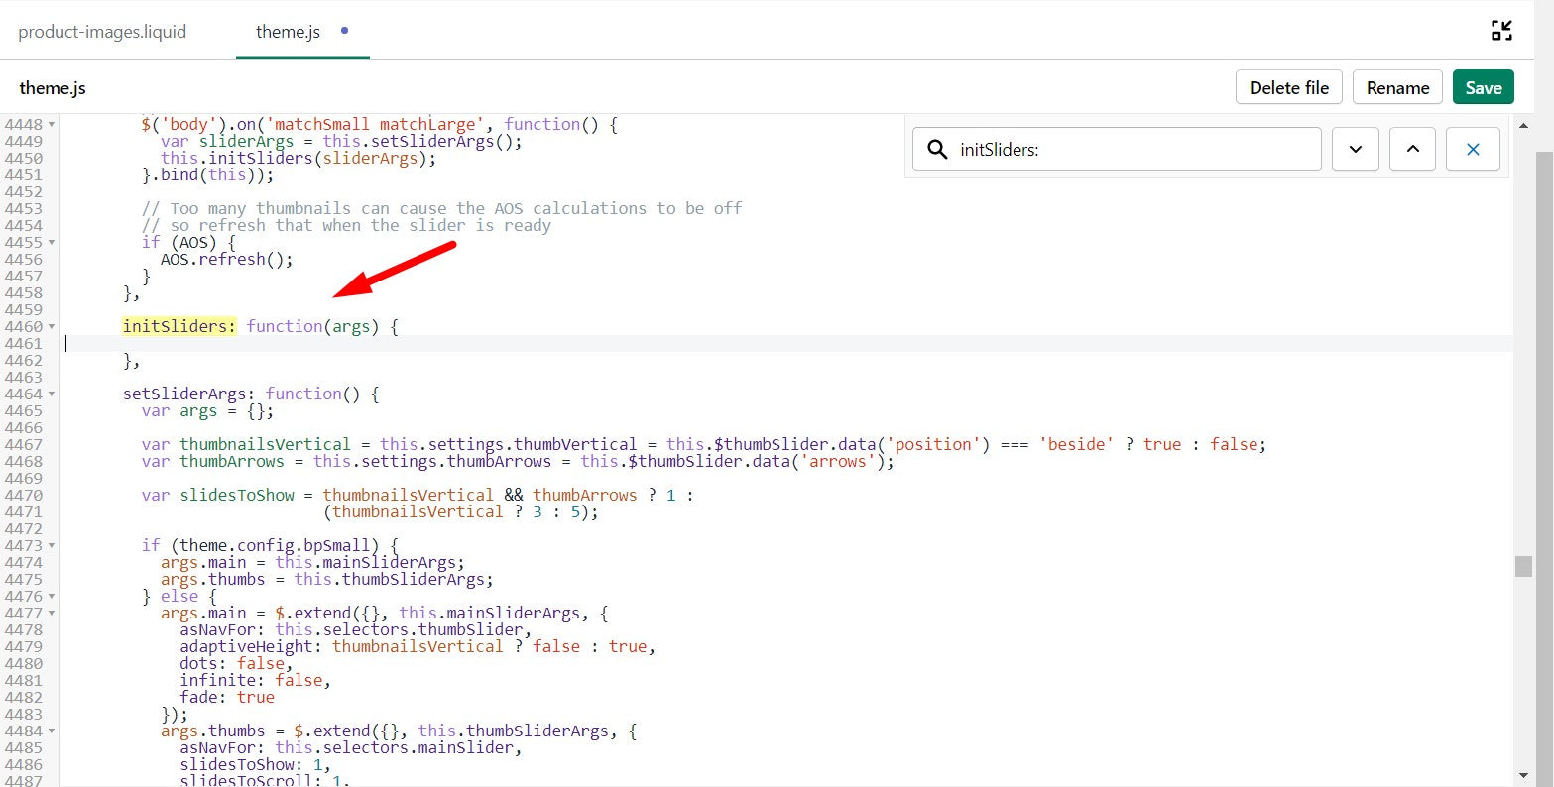Jump to next search match
The image size is (1554, 787).
coord(1355,150)
